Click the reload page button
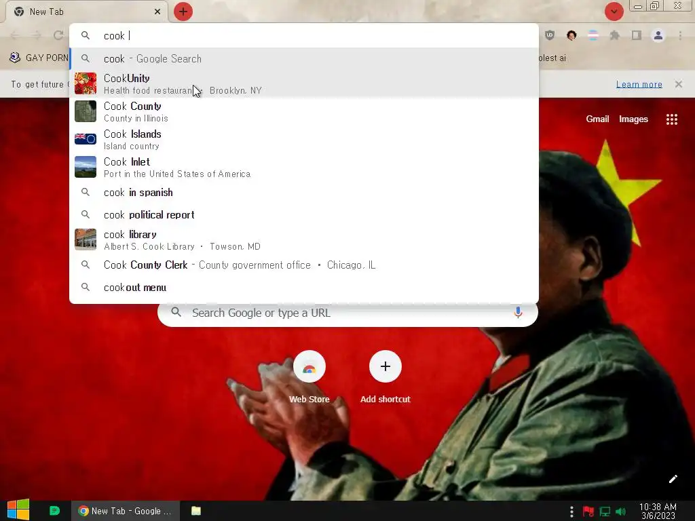The width and height of the screenshot is (695, 521). pyautogui.click(x=58, y=35)
